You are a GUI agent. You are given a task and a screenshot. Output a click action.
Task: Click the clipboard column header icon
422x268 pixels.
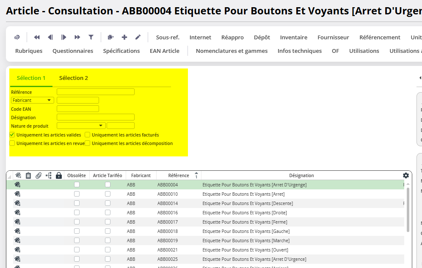[x=28, y=175]
